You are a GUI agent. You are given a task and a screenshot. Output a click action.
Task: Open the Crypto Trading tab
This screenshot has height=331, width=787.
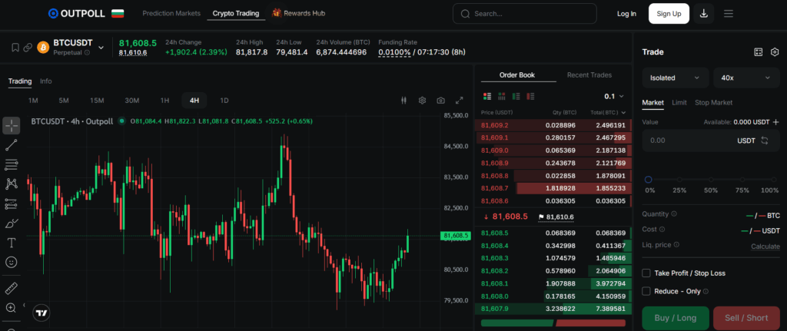[x=236, y=14]
